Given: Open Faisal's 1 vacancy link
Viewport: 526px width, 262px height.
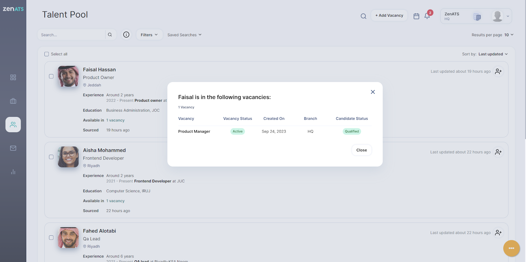Looking at the screenshot, I should point(115,120).
